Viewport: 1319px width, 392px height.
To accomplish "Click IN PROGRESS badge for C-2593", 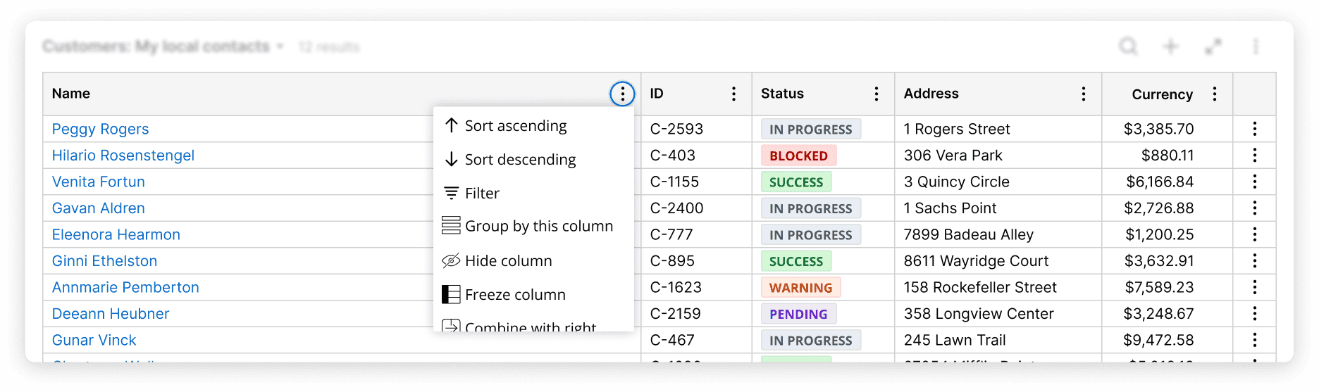I will 811,129.
